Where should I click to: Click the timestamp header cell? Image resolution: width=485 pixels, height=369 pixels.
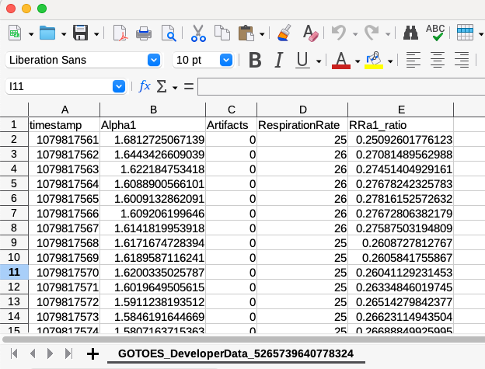[65, 125]
